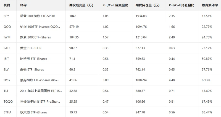Click ETHA implied volatility 88.44%
The image size is (221, 117).
click(x=207, y=112)
